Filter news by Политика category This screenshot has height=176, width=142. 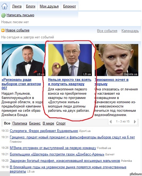(20, 123)
